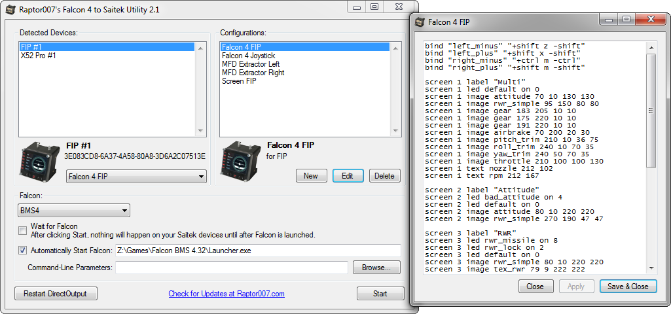Screen dimensions: 671x314
Task: Click the Falcon launcher path input field
Action: (x=258, y=251)
